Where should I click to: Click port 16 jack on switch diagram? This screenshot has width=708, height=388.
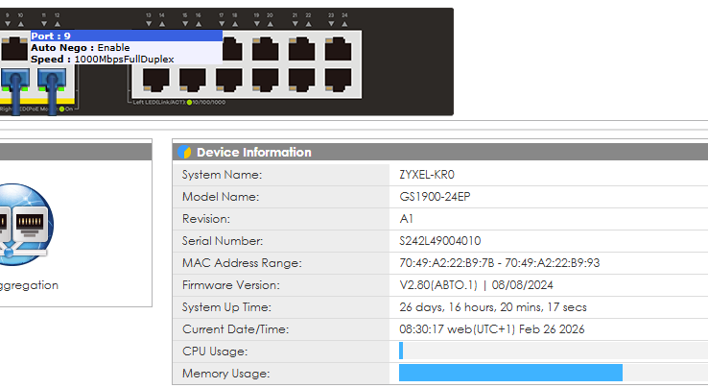point(193,80)
